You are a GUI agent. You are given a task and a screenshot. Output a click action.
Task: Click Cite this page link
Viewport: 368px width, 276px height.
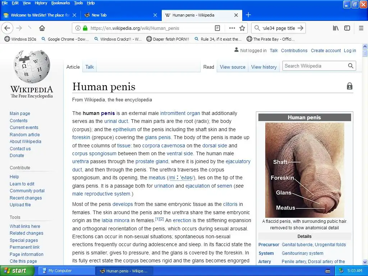coord(23,261)
